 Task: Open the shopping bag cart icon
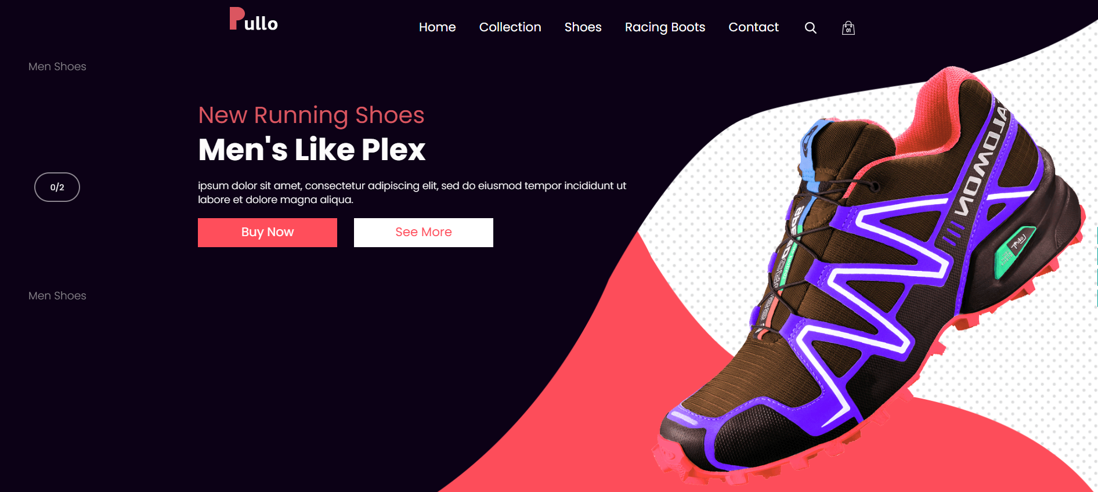848,28
